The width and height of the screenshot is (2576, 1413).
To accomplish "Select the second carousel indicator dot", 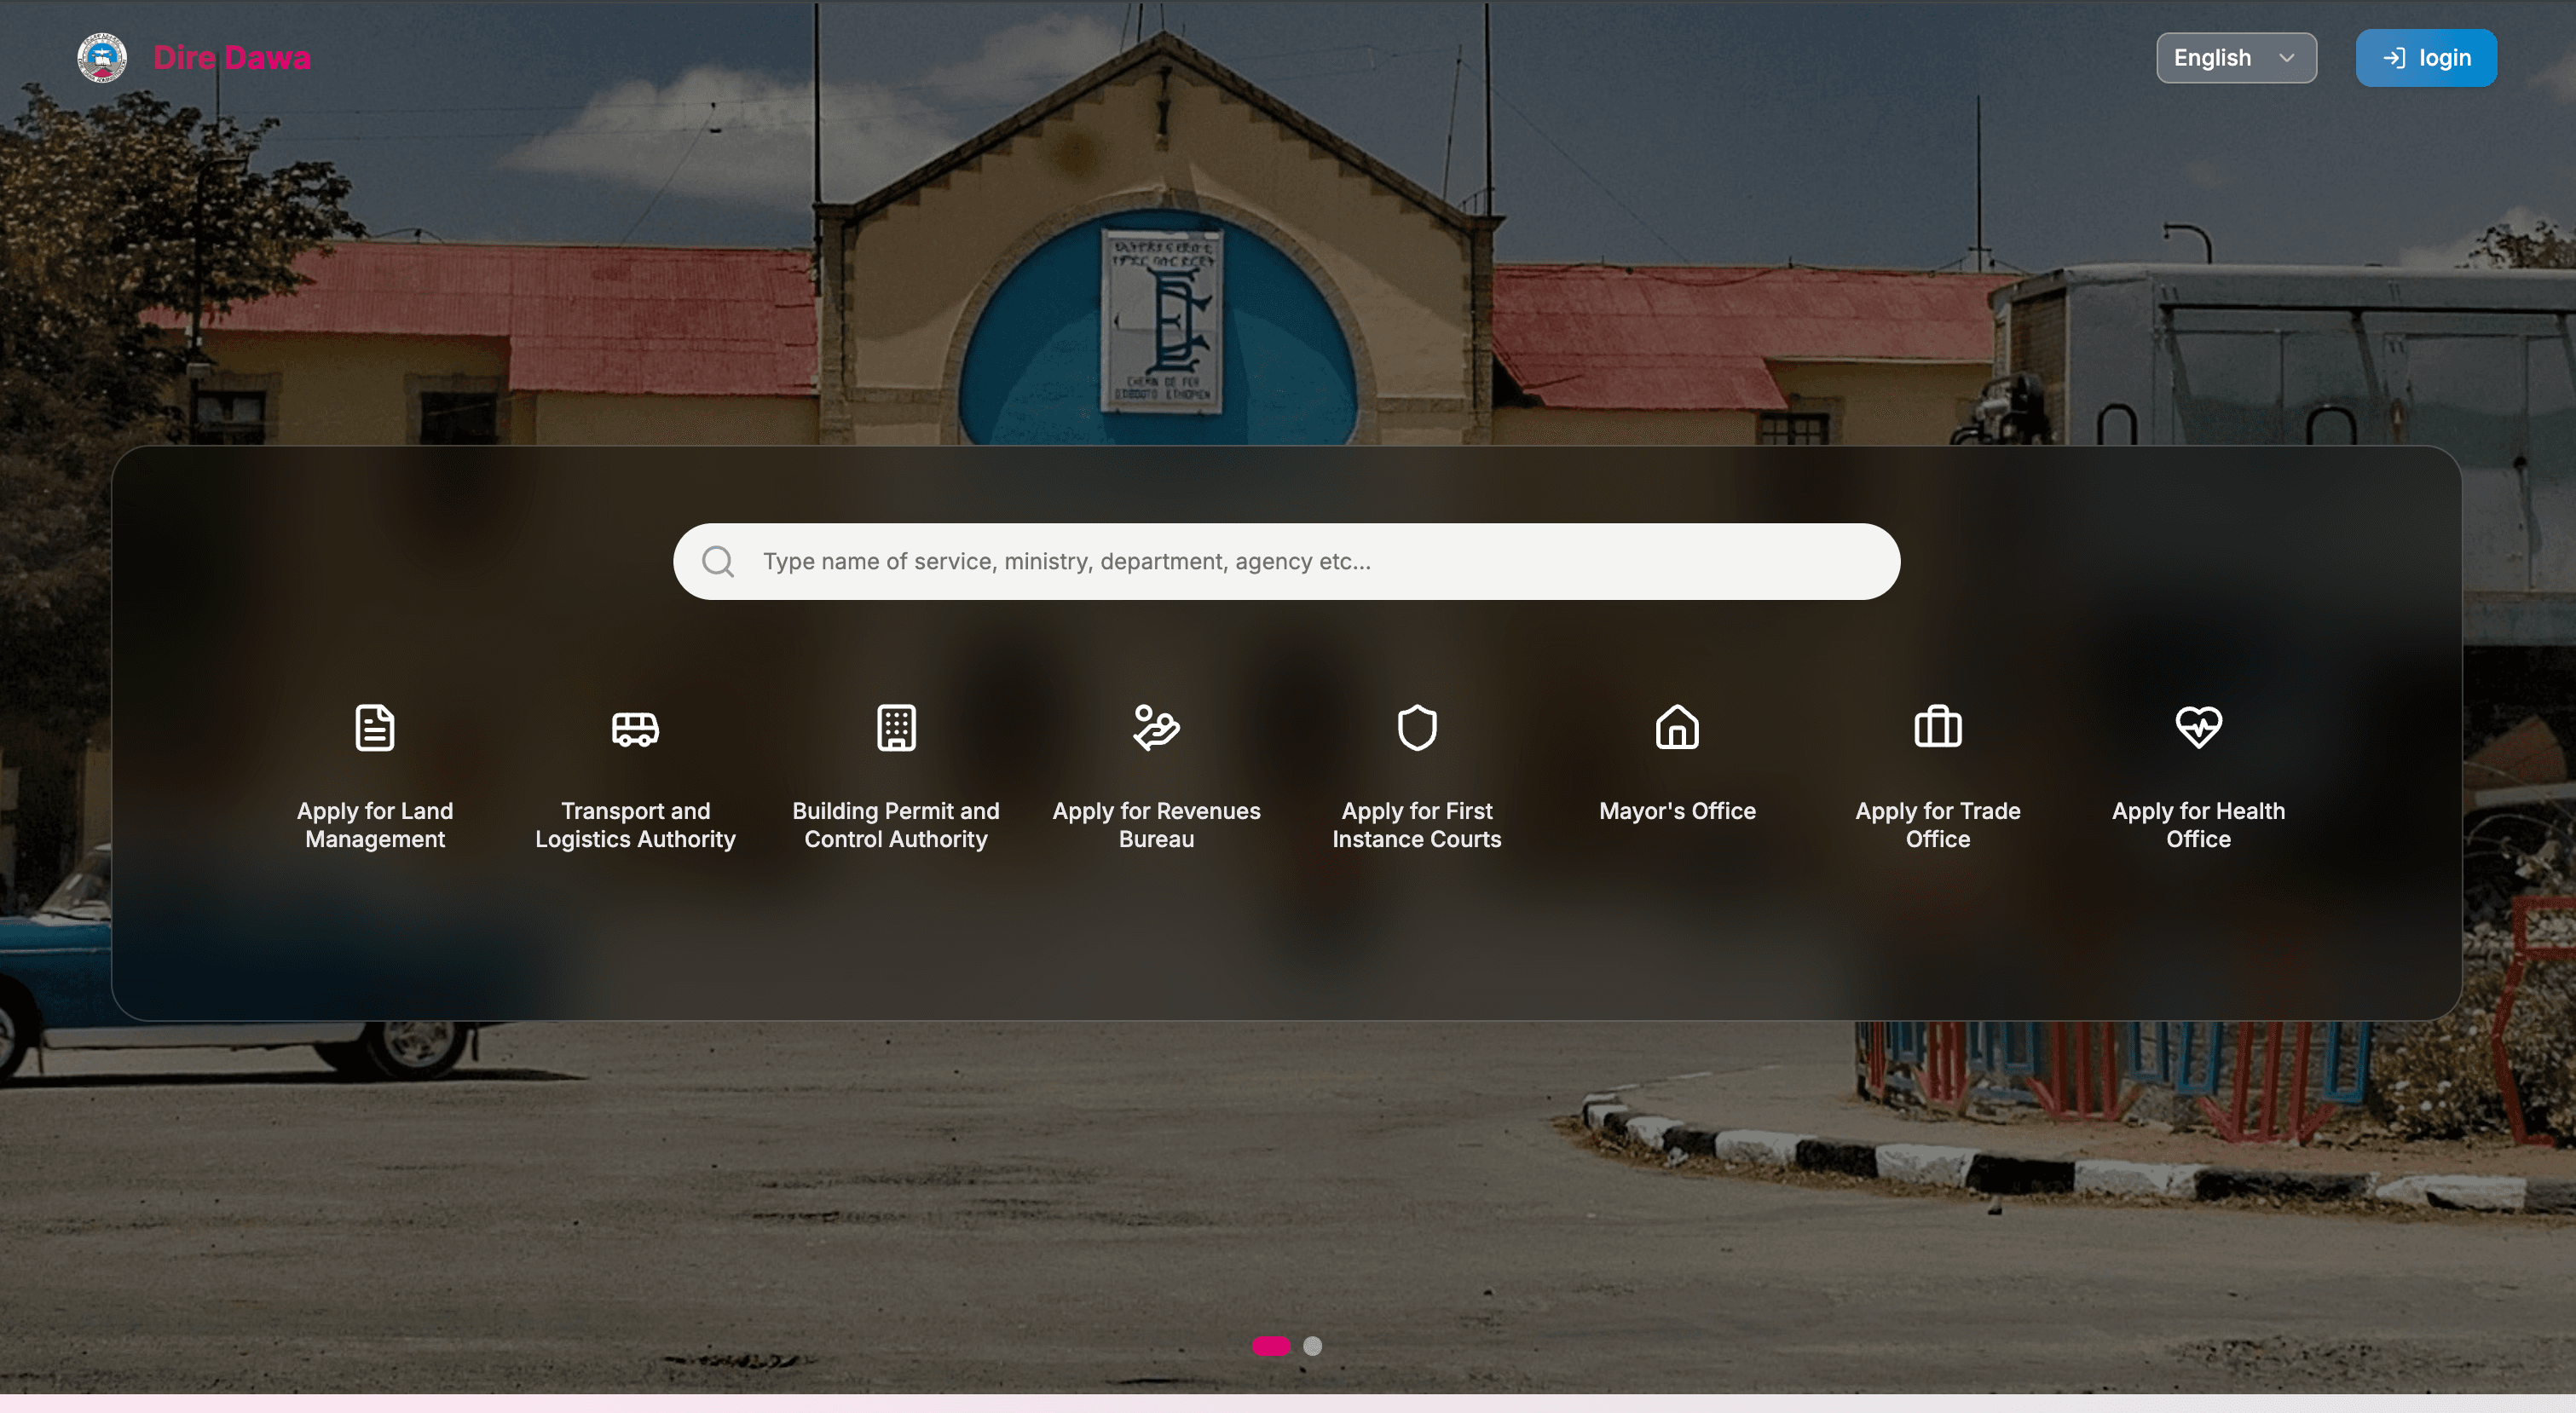I will [1313, 1346].
